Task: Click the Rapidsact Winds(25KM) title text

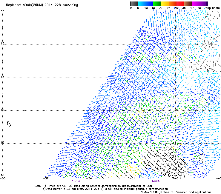Action: 42,5
